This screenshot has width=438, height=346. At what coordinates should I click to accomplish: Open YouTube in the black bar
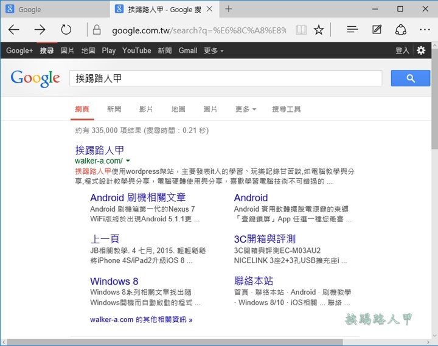coord(137,50)
